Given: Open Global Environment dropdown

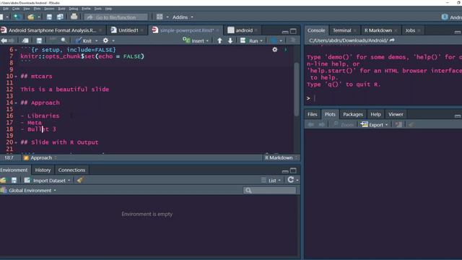Looking at the screenshot, I should click(x=29, y=191).
